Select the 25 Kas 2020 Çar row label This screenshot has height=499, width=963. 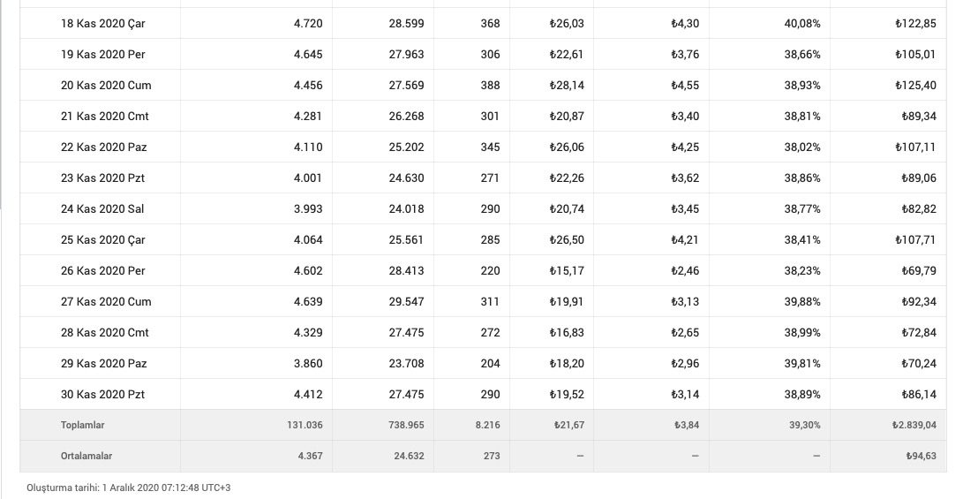coord(102,239)
